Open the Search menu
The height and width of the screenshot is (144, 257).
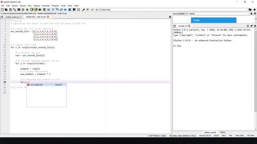(x=15, y=6)
